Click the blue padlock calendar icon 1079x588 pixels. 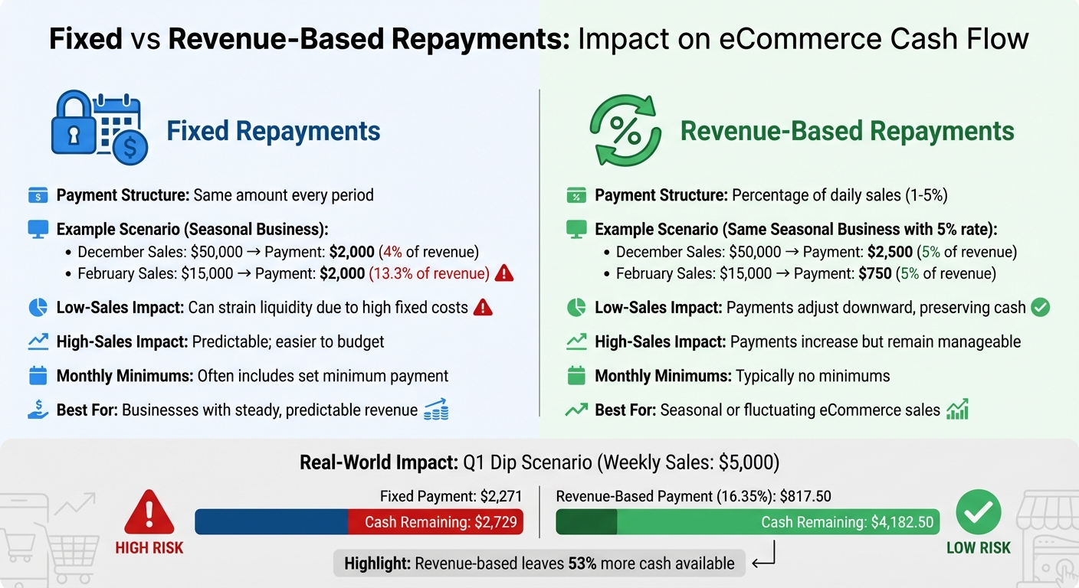(x=99, y=129)
